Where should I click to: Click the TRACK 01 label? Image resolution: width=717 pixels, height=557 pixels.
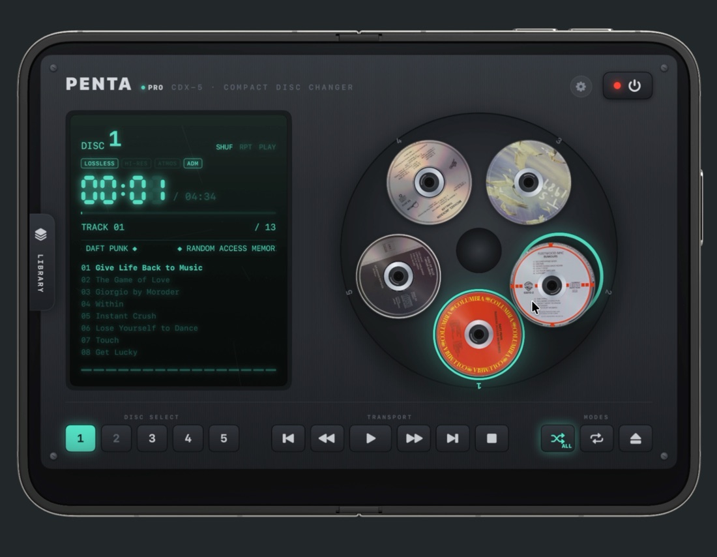click(102, 227)
